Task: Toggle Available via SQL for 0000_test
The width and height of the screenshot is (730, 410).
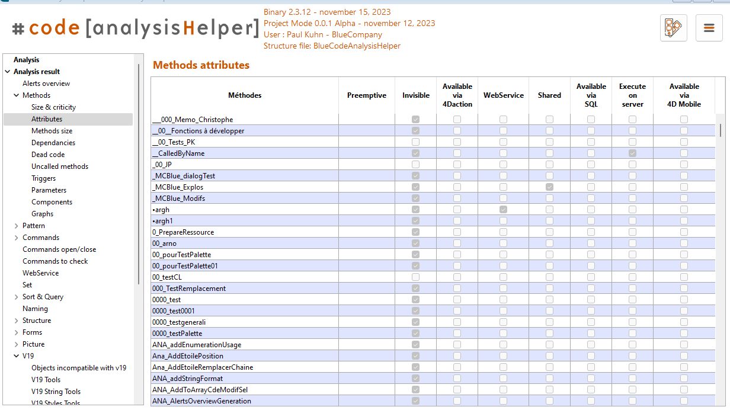Action: coord(591,300)
